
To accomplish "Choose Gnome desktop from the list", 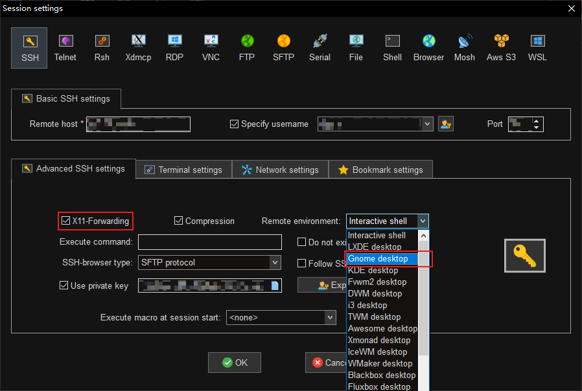I will coord(378,259).
